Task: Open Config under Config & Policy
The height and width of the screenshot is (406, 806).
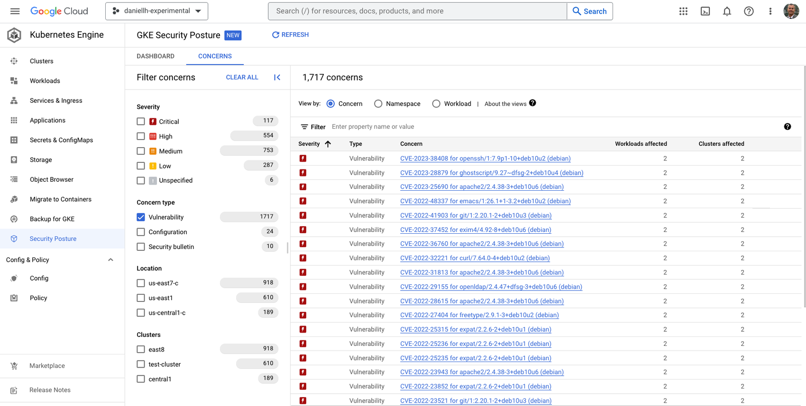Action: click(39, 278)
